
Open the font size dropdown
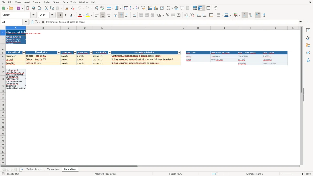pyautogui.click(x=52, y=15)
